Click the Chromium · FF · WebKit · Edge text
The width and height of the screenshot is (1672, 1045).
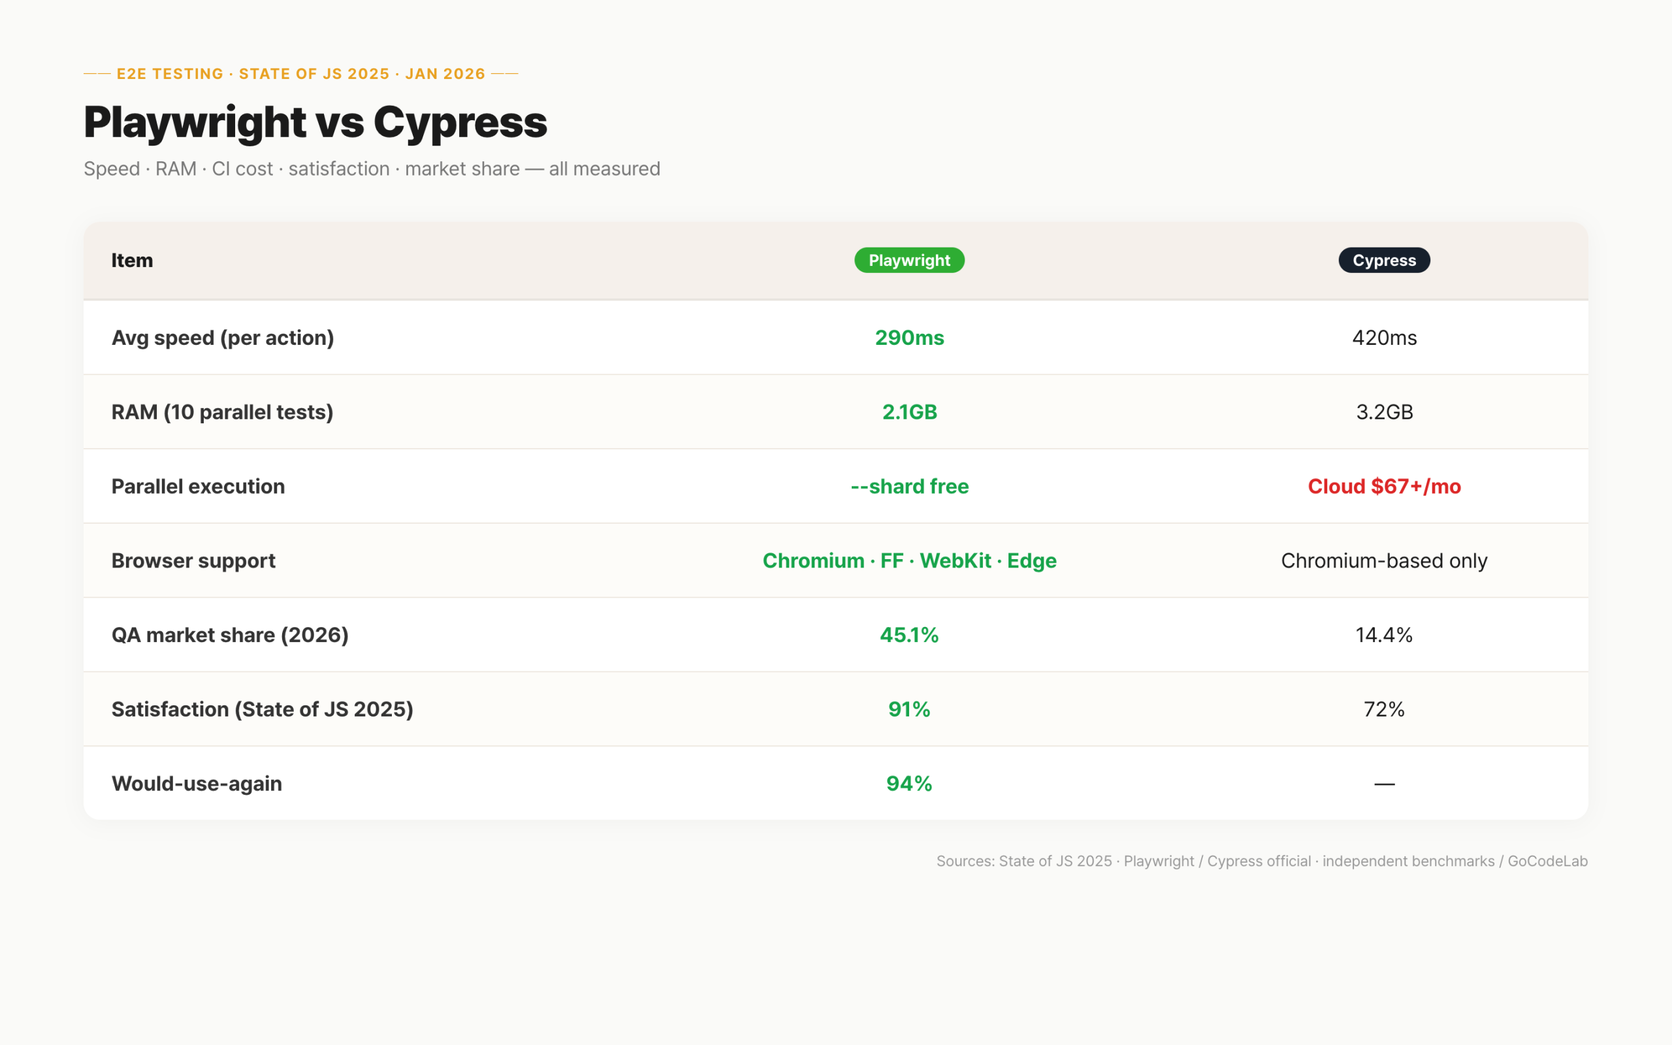pyautogui.click(x=908, y=560)
